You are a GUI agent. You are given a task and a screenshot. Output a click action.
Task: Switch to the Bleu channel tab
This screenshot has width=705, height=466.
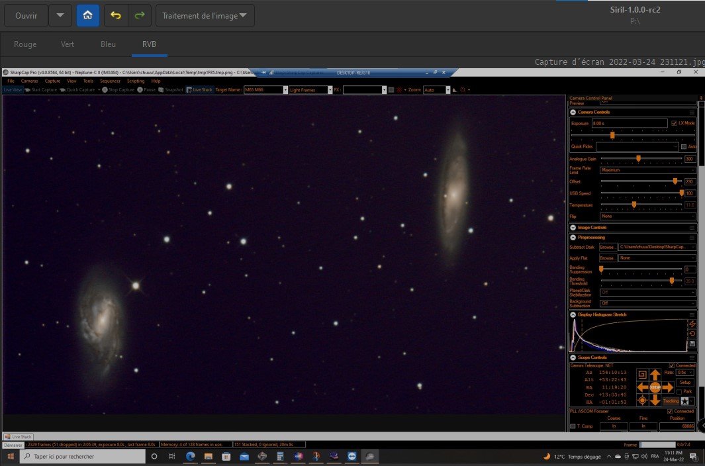click(x=108, y=44)
